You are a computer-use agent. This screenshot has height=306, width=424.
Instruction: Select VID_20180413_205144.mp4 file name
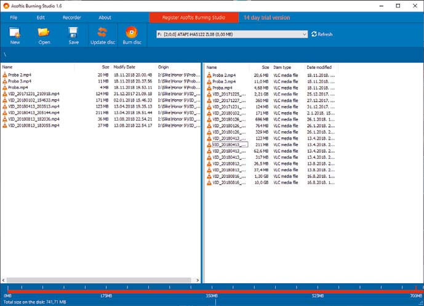(x=33, y=113)
